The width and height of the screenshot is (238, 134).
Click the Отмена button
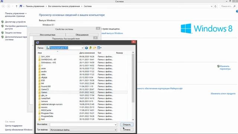point(127,130)
